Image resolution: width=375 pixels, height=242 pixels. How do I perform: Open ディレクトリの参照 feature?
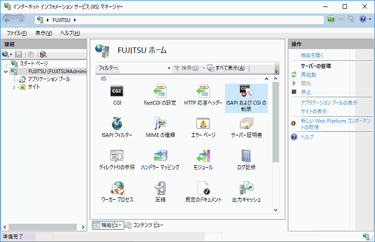117,160
